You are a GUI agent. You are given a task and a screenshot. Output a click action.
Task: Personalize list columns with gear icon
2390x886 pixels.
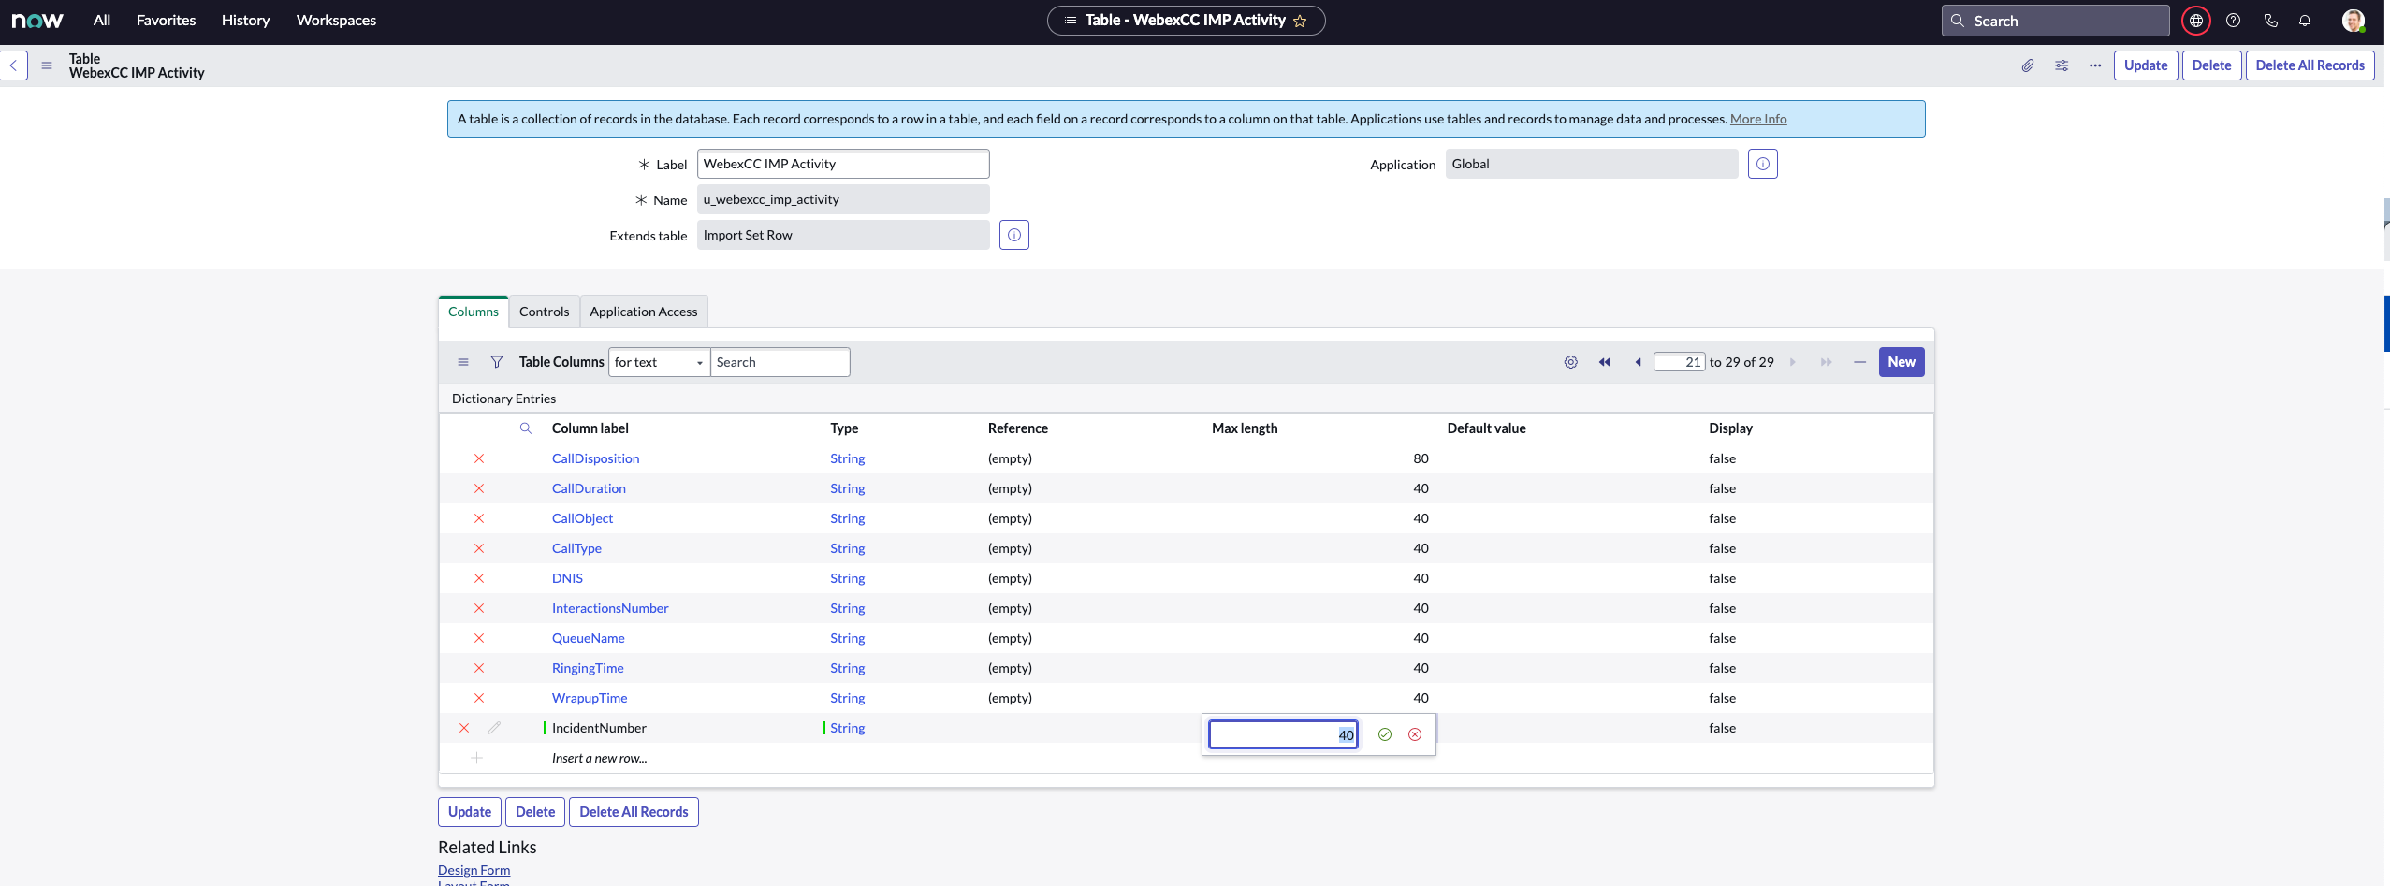1571,362
